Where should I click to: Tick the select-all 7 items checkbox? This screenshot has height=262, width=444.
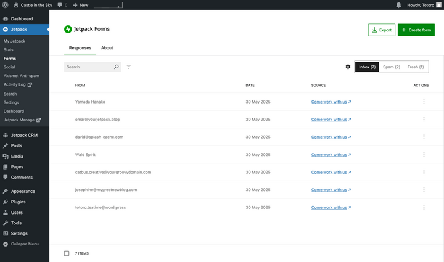[67, 253]
